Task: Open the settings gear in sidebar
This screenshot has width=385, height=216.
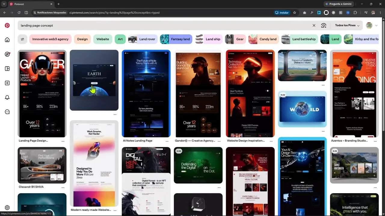Action: pyautogui.click(x=7, y=207)
